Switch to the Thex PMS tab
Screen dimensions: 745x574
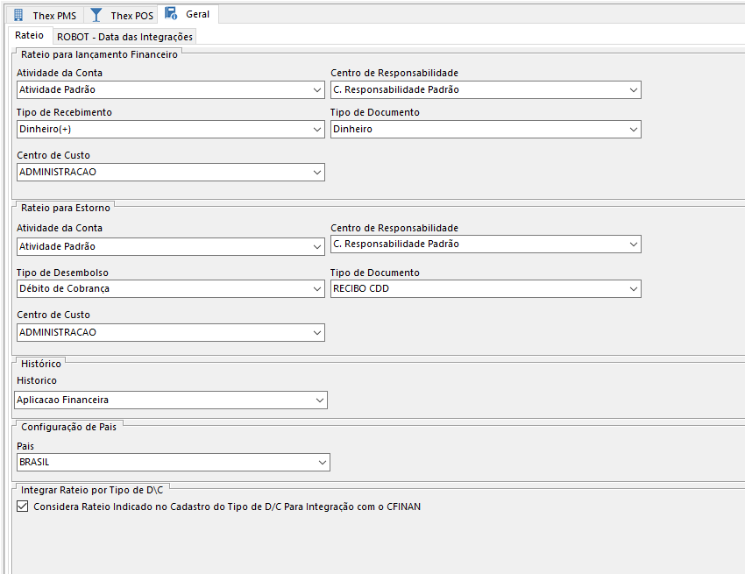click(x=54, y=15)
